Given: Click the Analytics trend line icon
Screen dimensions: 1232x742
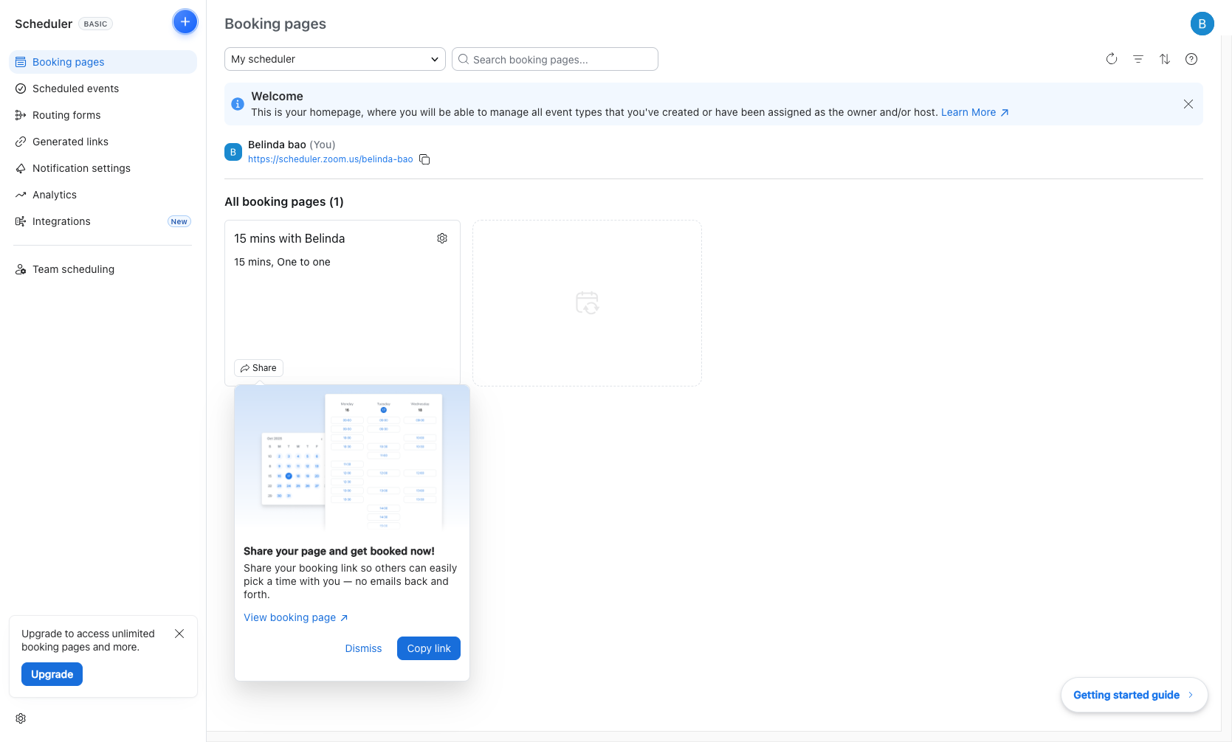Looking at the screenshot, I should [x=21, y=195].
